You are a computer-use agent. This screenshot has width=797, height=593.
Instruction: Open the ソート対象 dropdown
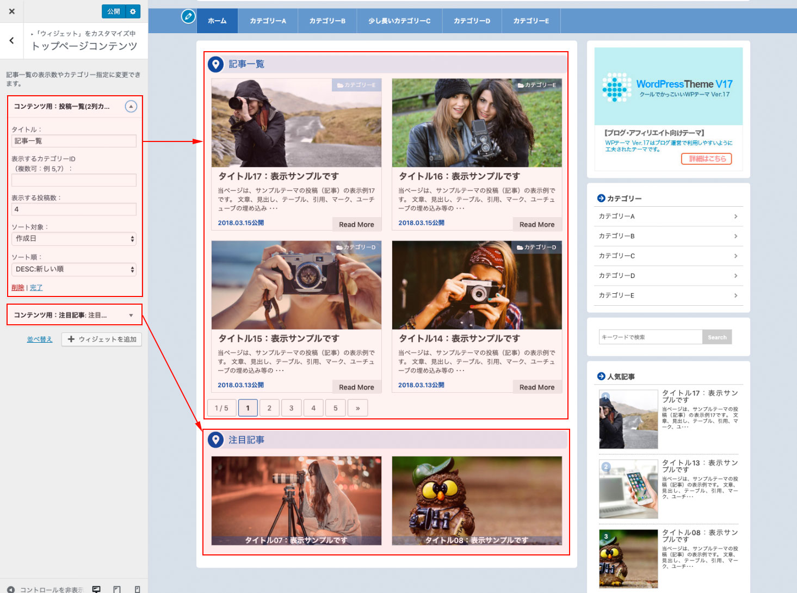pos(74,239)
